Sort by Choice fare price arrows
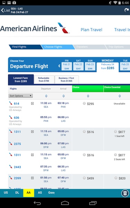 point(88,96)
